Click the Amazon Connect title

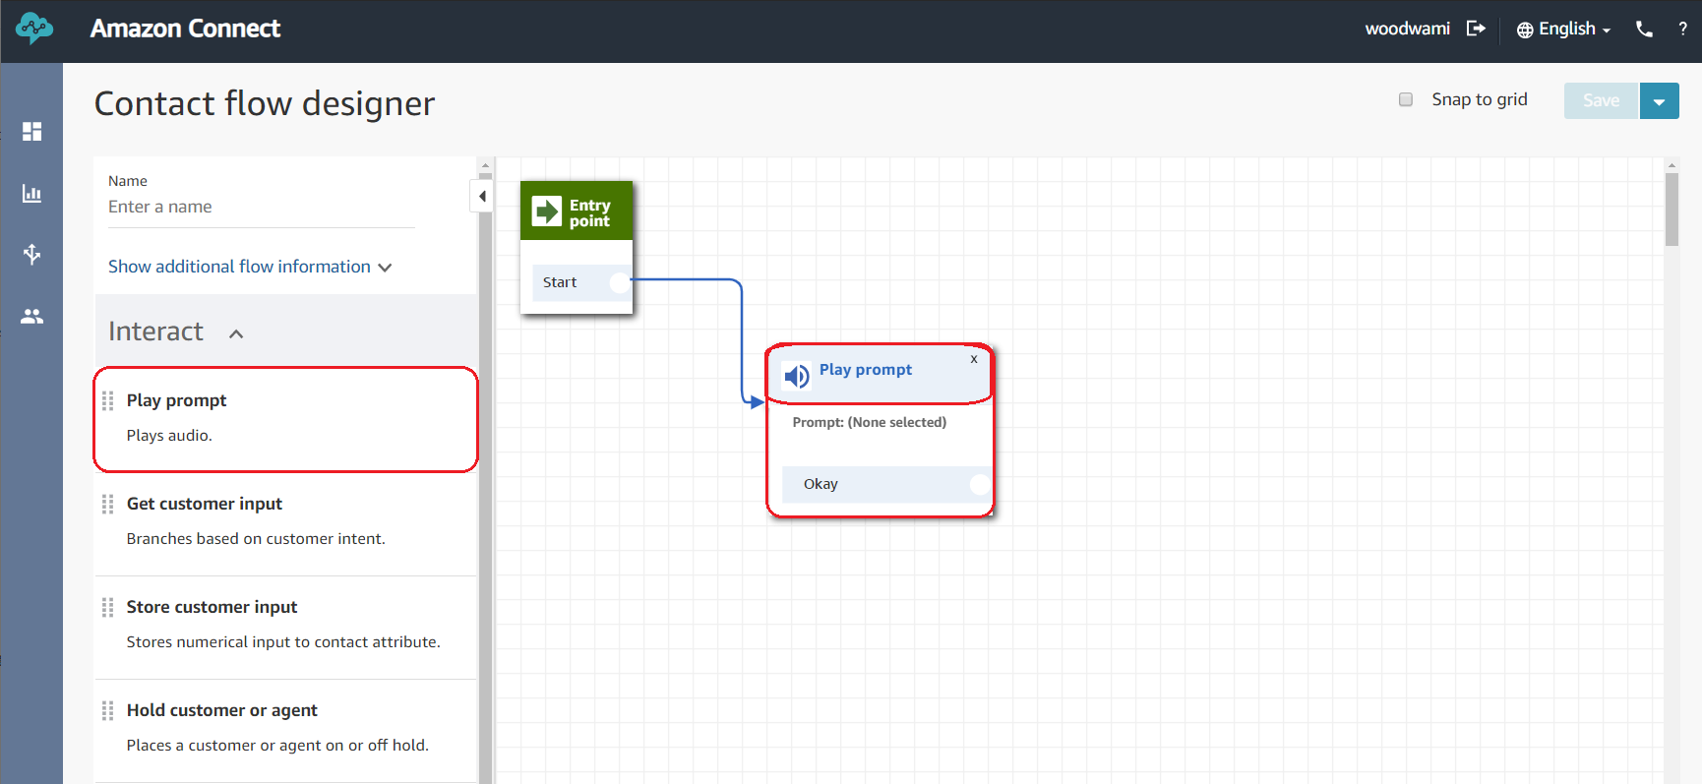185,29
